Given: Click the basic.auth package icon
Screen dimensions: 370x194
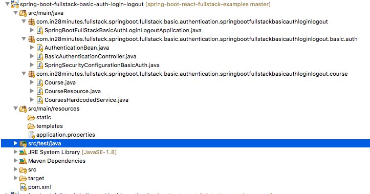Looking at the screenshot, I should pos(31,39).
